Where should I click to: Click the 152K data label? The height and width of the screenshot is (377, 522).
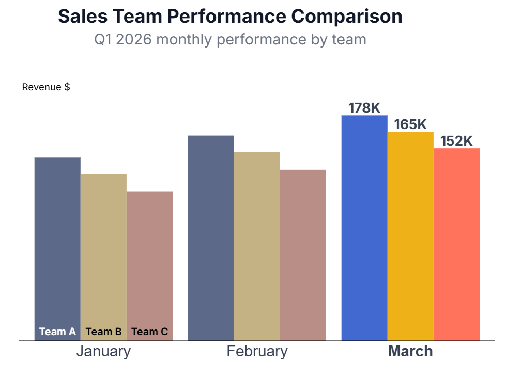[x=456, y=141]
